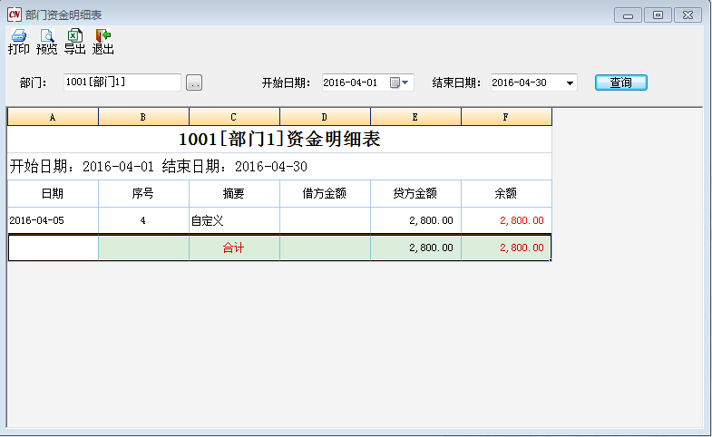Screen dimensions: 712x437
Task: Click the 摘要 header cell
Action: pos(234,194)
